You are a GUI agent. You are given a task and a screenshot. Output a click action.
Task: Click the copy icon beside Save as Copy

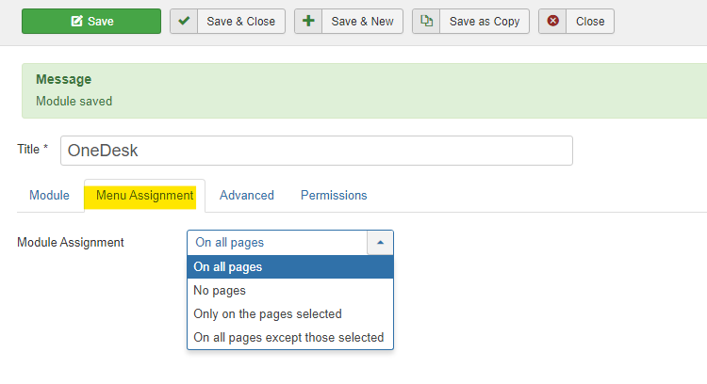426,21
